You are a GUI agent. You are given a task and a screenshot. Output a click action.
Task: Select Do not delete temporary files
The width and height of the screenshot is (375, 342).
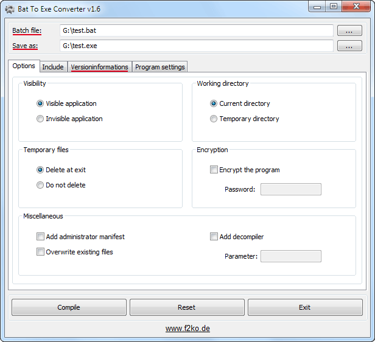coord(40,186)
